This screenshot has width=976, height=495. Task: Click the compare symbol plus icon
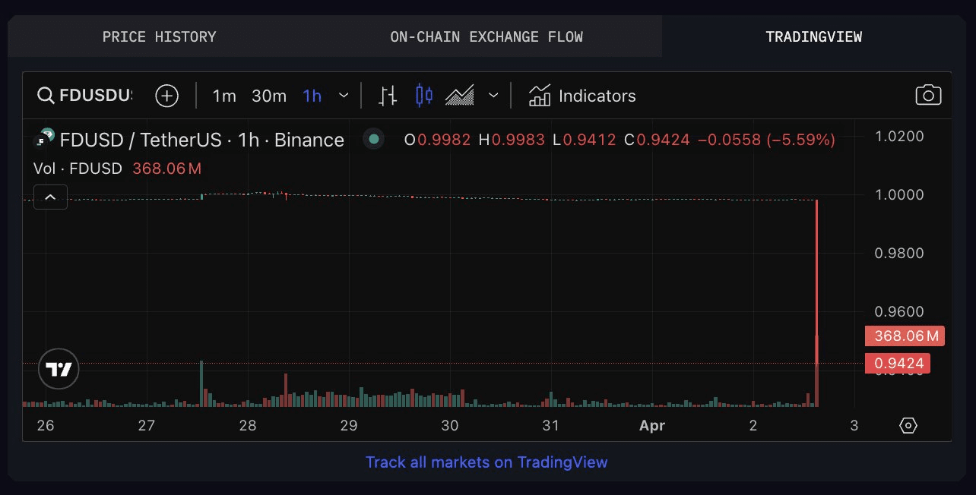coord(166,96)
